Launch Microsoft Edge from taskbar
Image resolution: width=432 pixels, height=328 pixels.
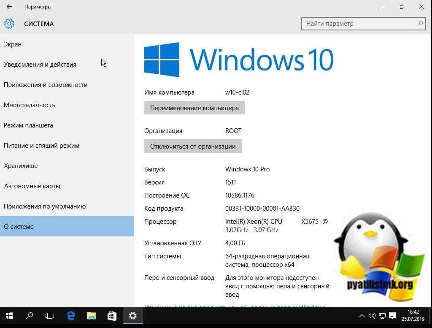pos(71,316)
